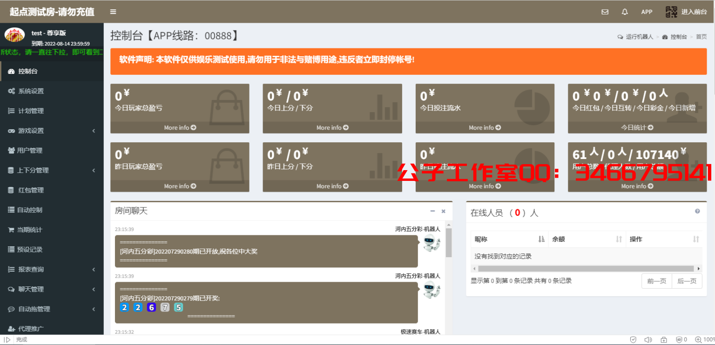Click cart icon beside 当期统计

click(11, 230)
